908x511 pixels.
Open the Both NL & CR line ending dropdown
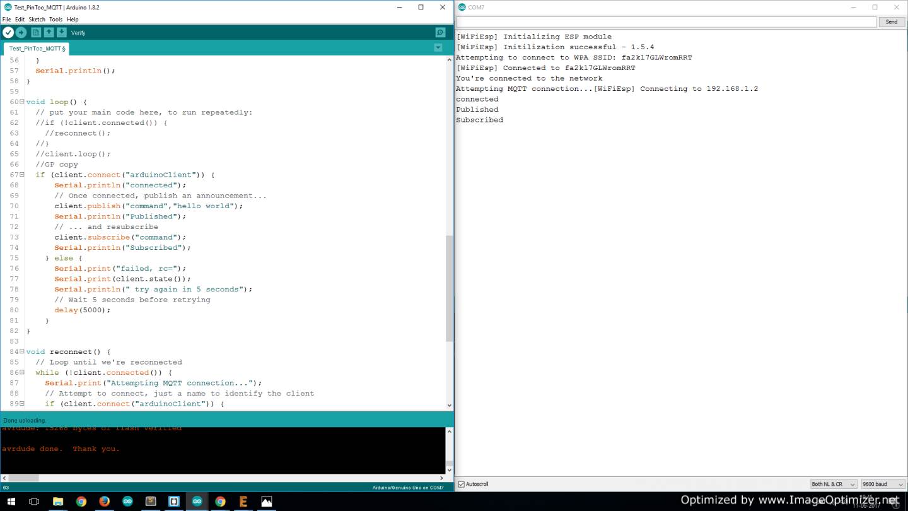(x=833, y=484)
